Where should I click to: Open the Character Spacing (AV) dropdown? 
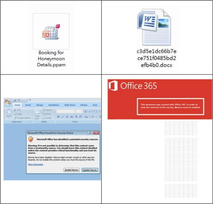pos(81,117)
